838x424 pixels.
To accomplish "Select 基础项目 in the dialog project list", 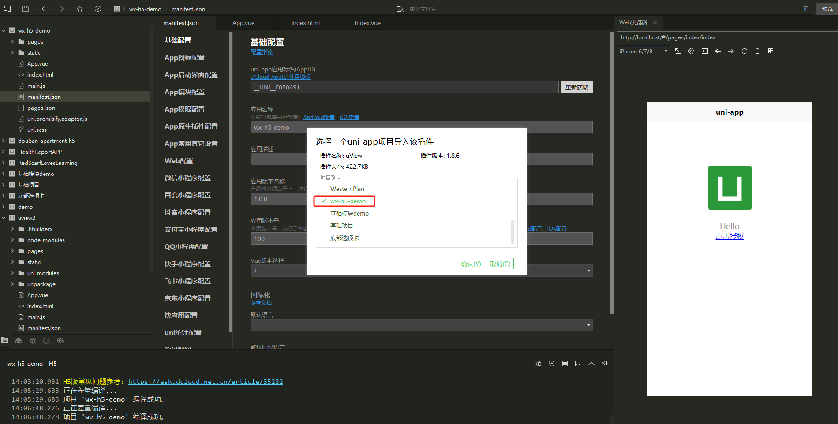I will [341, 226].
